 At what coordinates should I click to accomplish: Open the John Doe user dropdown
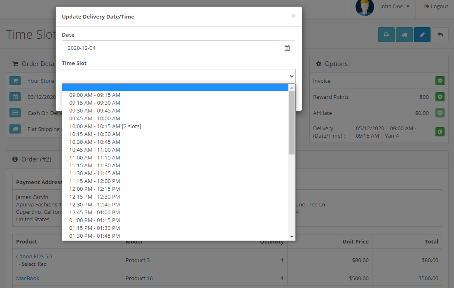pyautogui.click(x=395, y=6)
